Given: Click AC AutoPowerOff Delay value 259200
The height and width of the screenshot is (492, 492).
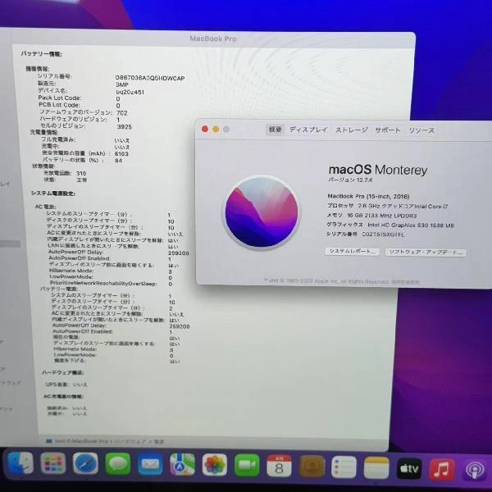Looking at the screenshot, I should coord(179,253).
